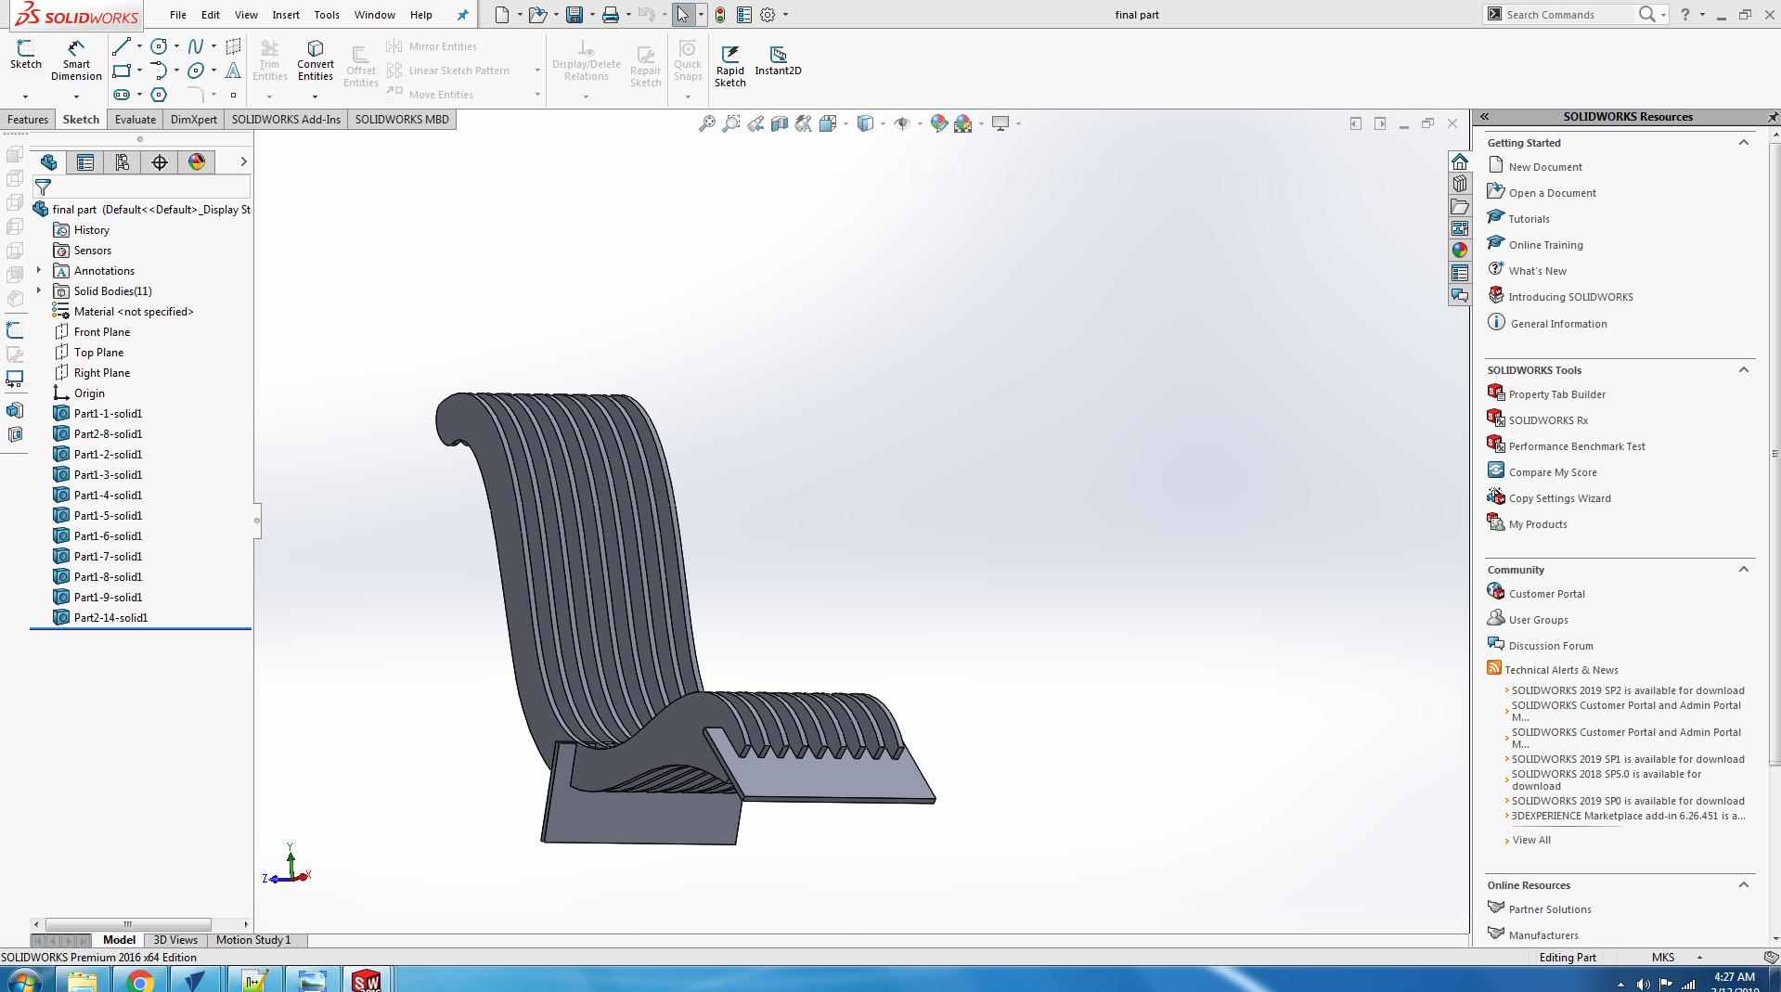
Task: Click the Zoom to Area icon
Action: pos(731,123)
